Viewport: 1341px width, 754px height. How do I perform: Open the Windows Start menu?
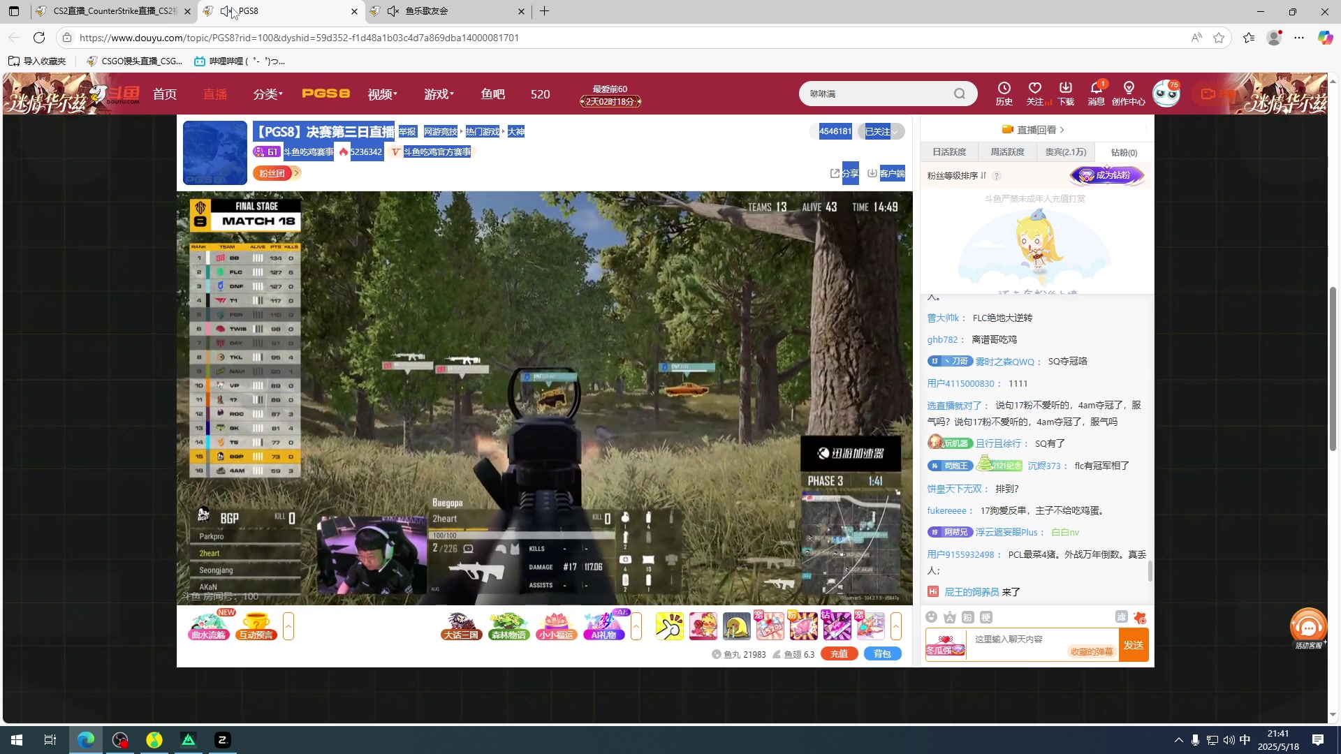click(17, 740)
